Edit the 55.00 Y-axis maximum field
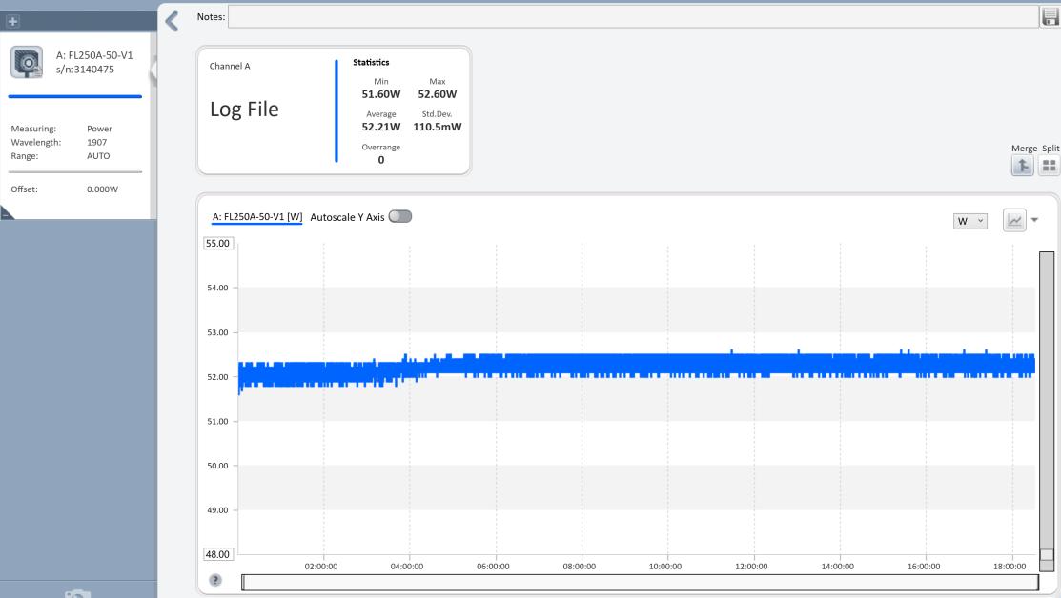This screenshot has height=598, width=1061. pyautogui.click(x=218, y=243)
